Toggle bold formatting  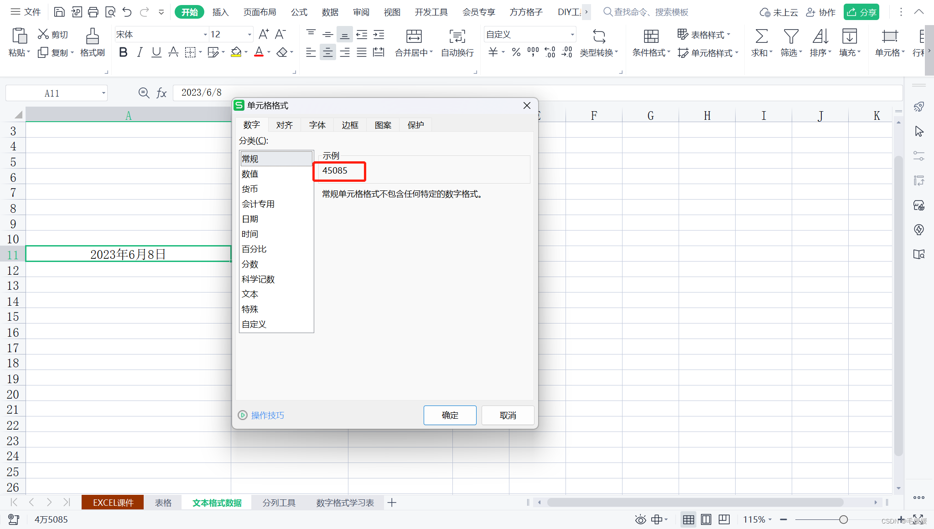(123, 52)
